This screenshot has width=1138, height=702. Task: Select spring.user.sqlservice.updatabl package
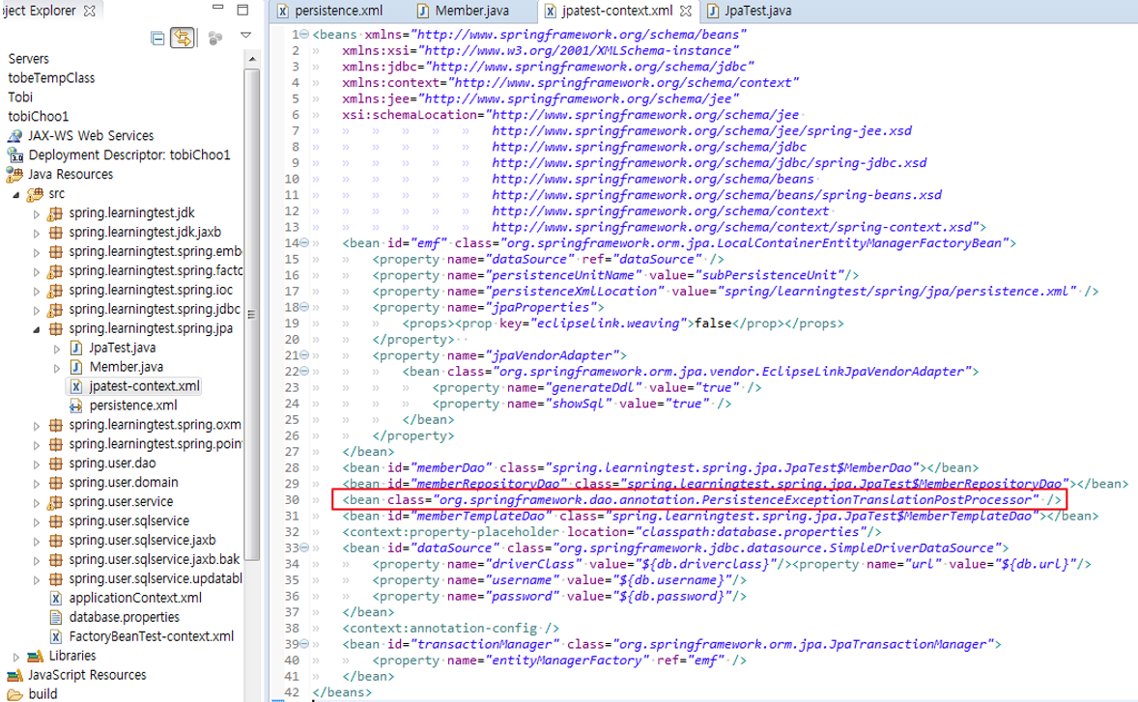[156, 578]
